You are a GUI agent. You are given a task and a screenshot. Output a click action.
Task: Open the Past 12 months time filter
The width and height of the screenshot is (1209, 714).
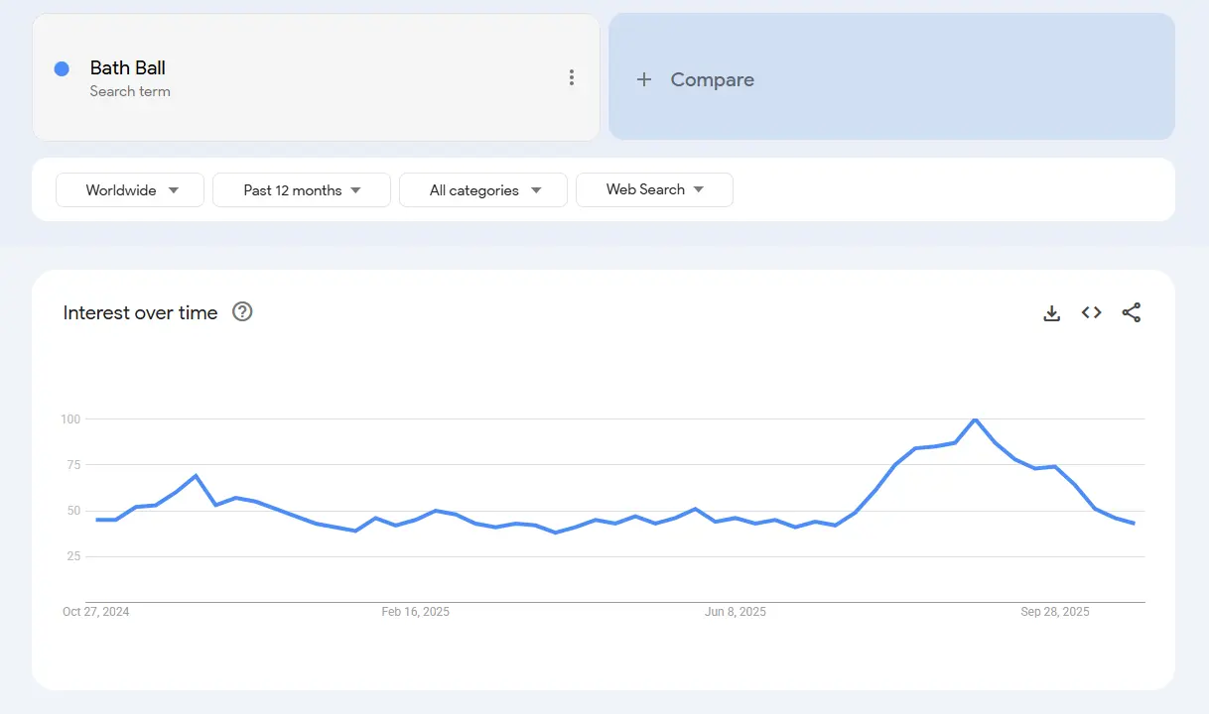302,189
